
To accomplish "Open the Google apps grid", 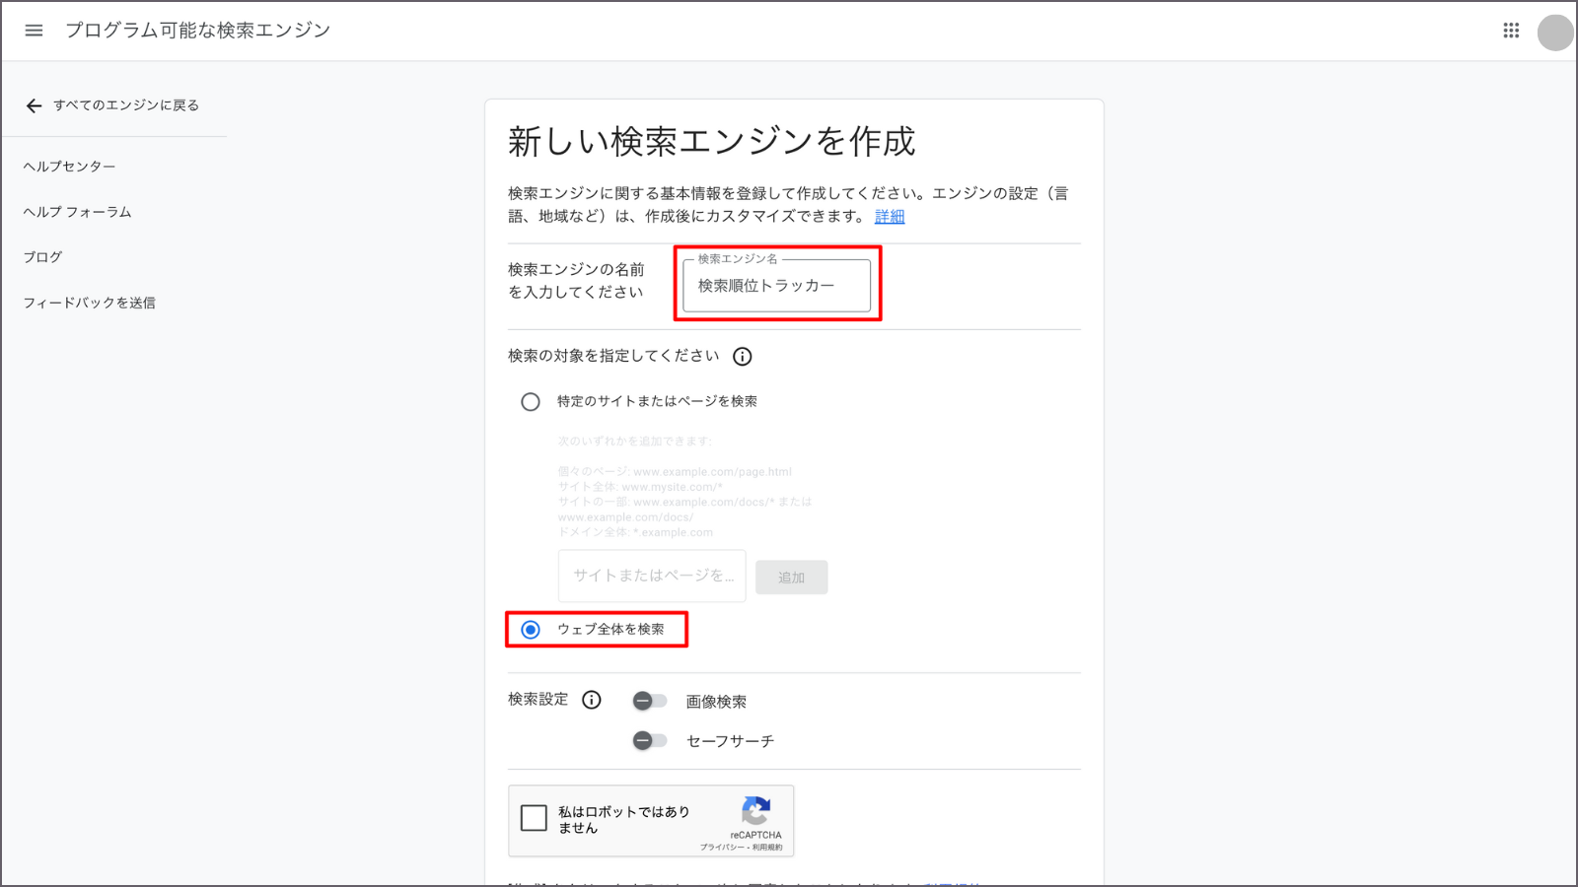I will (1511, 31).
